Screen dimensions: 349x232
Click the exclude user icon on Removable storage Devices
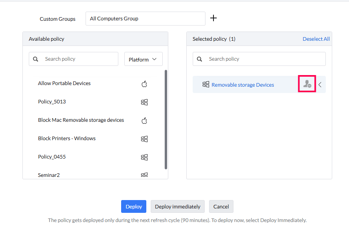click(x=307, y=84)
